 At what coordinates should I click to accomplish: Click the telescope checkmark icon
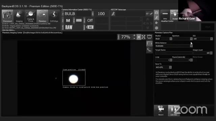pos(151,14)
